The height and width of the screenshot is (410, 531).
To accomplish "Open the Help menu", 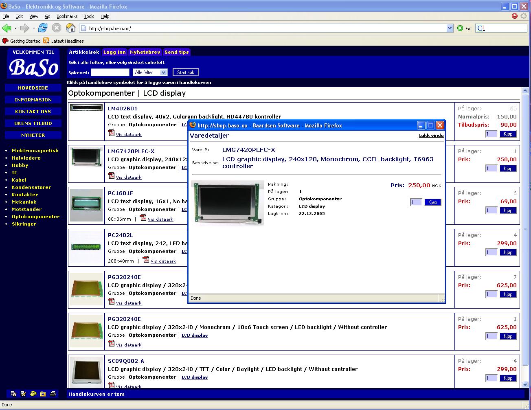I will tap(105, 16).
